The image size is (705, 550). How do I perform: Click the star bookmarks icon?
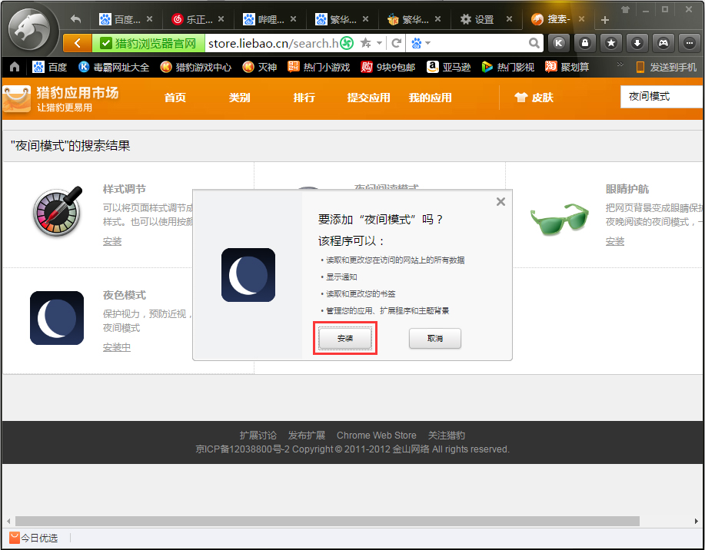point(610,44)
